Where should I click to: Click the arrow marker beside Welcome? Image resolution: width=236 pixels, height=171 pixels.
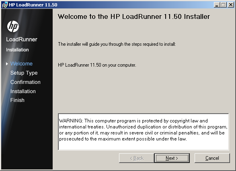[x=7, y=64]
